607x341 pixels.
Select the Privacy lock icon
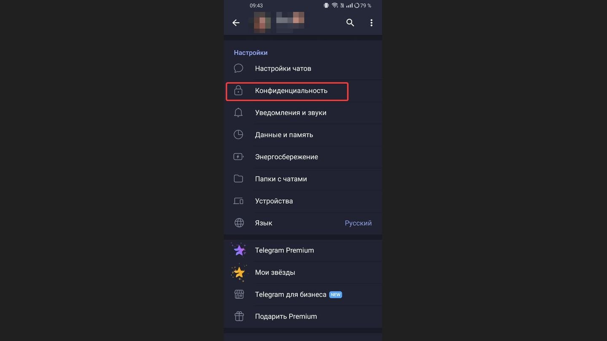pos(238,91)
